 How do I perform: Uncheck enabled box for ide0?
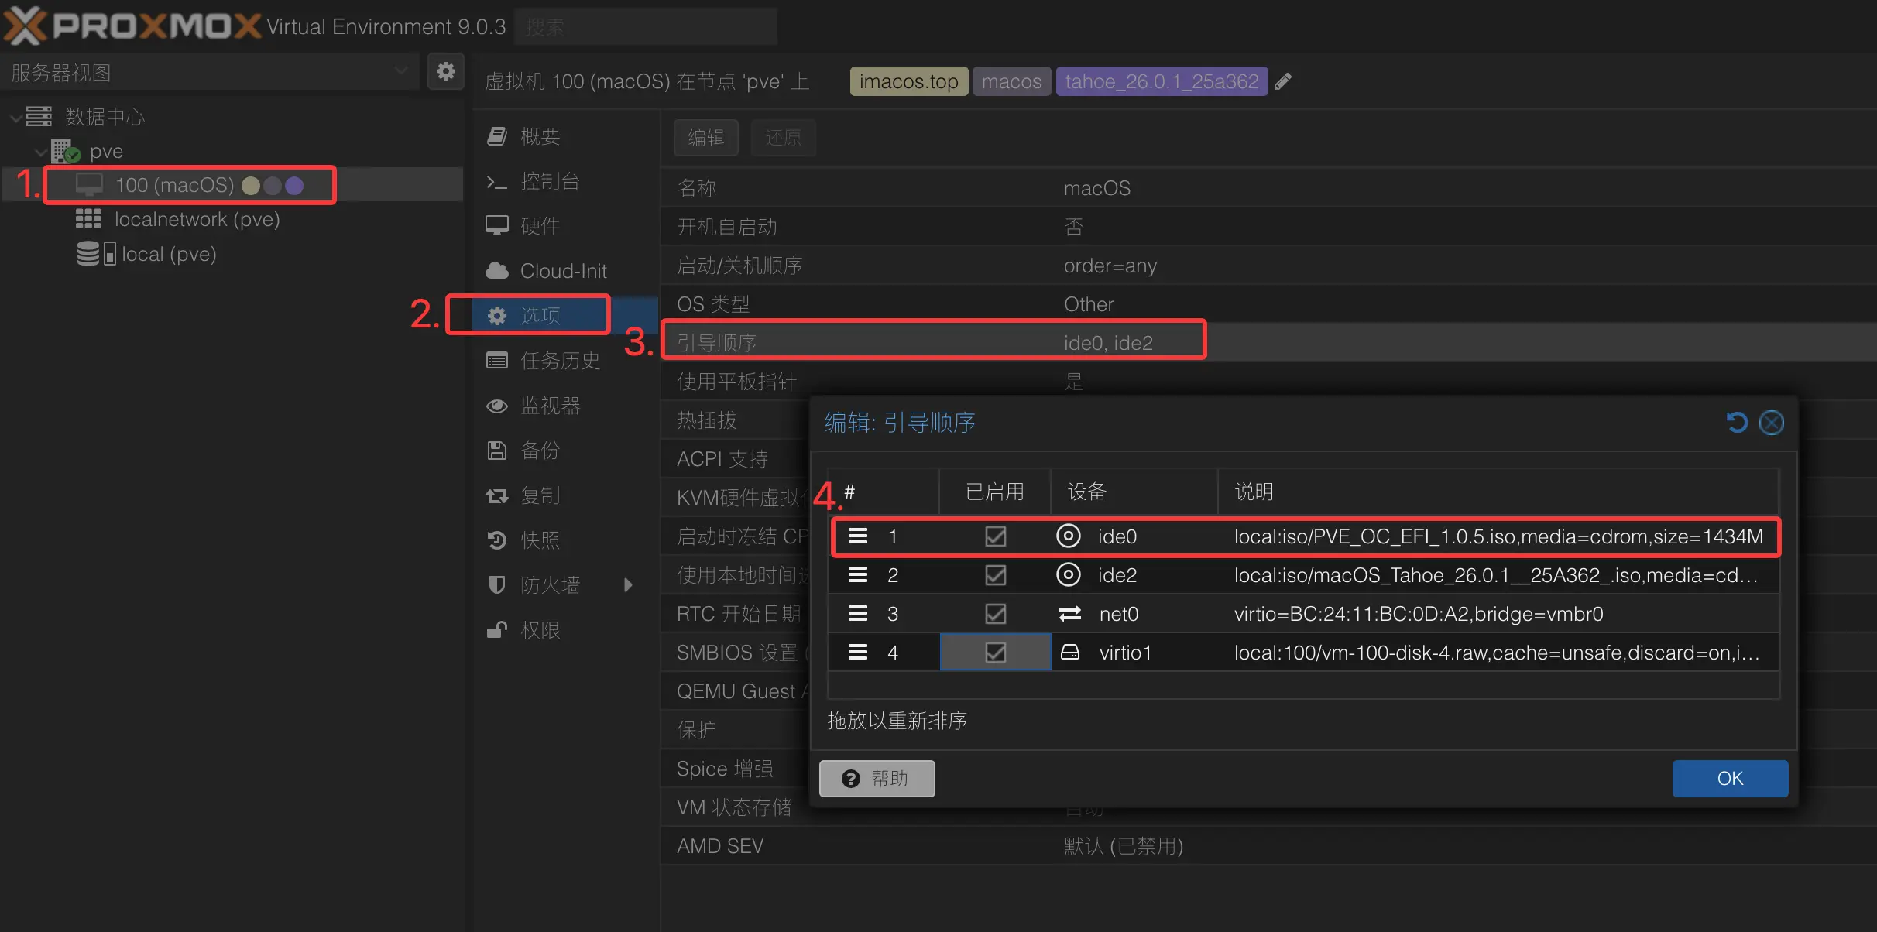tap(995, 536)
